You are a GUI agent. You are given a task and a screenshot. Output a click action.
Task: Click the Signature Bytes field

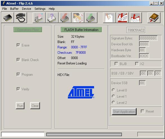pos(148,38)
